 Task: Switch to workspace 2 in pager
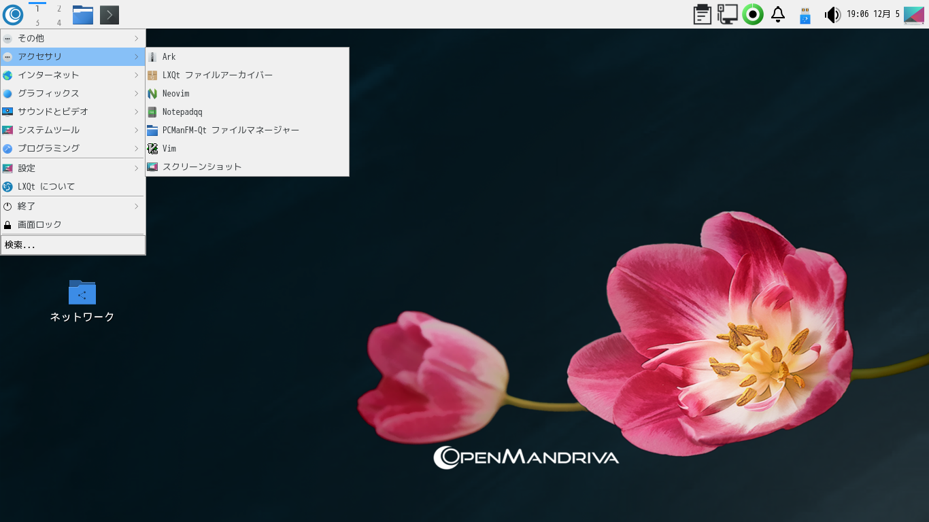pyautogui.click(x=58, y=8)
